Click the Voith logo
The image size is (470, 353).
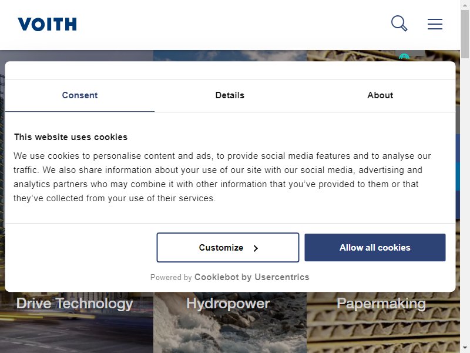click(x=47, y=24)
